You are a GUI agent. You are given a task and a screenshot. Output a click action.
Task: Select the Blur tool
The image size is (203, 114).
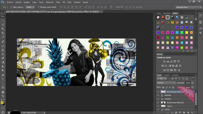click(3, 66)
